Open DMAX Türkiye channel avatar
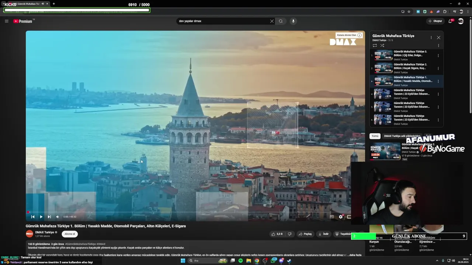472x265 pixels. coord(29,234)
